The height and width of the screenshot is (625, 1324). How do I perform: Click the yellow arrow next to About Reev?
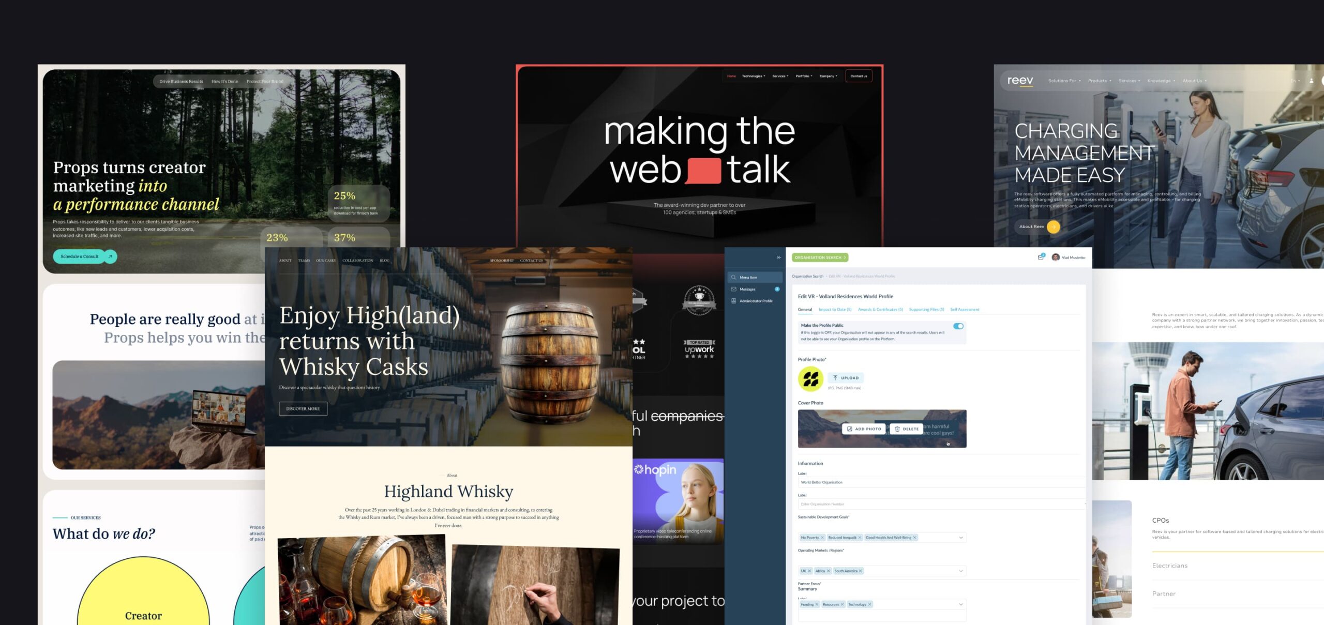1053,227
